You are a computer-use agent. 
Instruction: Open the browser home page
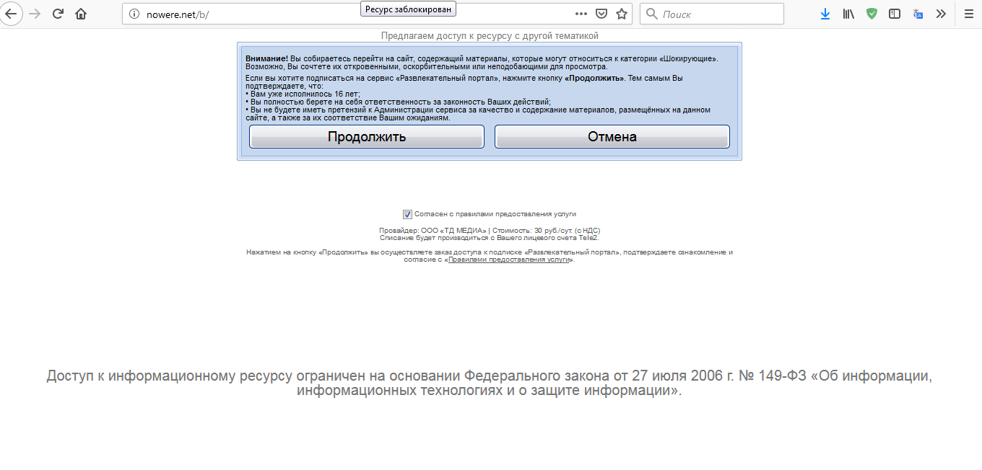click(81, 14)
